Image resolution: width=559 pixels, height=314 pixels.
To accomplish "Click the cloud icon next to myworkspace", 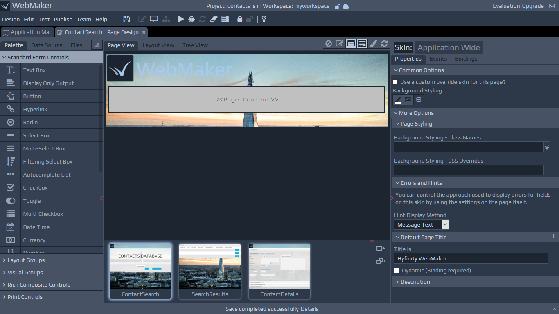I will (x=346, y=6).
